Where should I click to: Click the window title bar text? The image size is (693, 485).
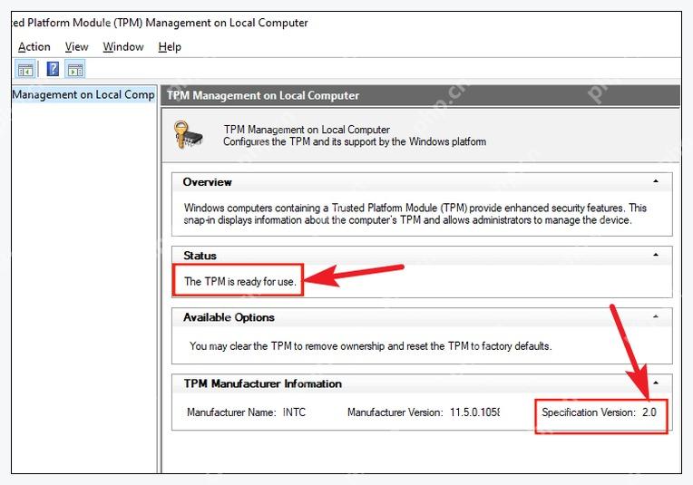pyautogui.click(x=160, y=23)
